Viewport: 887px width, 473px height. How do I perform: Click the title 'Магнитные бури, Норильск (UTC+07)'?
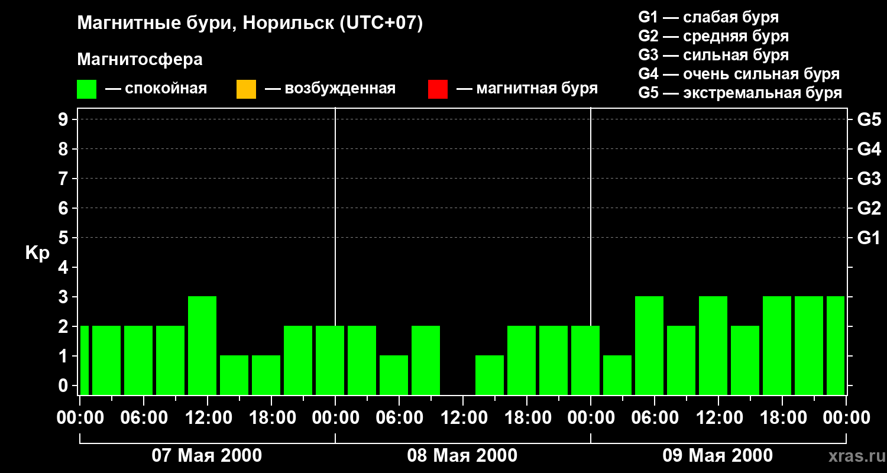pos(250,24)
